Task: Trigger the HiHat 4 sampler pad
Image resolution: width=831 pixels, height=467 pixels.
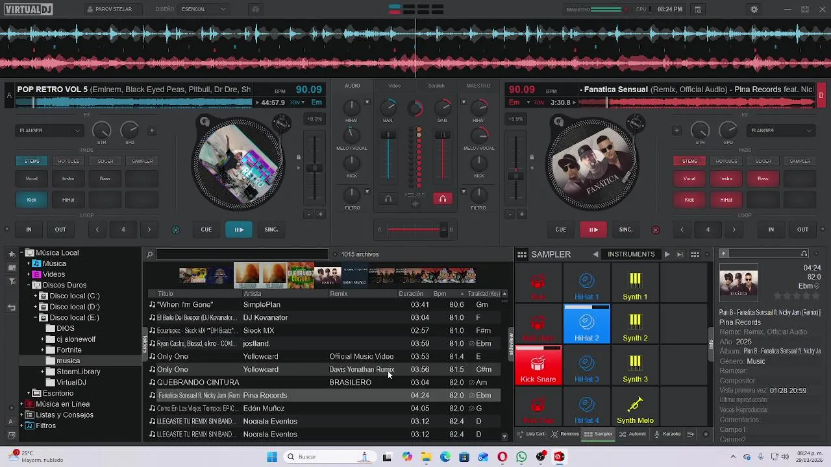Action: [x=587, y=407]
